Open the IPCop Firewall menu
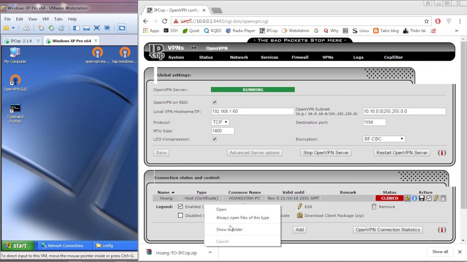 300,57
